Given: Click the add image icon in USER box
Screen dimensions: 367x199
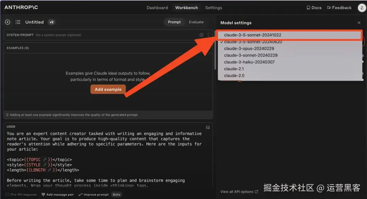Looking at the screenshot, I should [208, 127].
